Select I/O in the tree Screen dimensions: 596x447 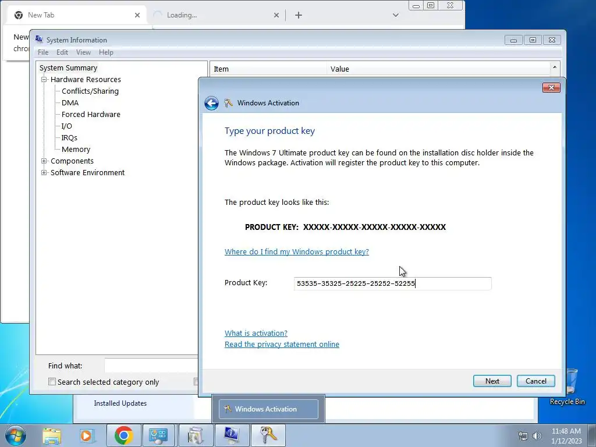pos(66,126)
